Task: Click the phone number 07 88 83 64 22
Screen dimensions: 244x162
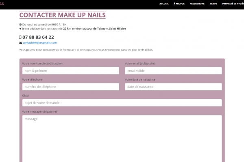Action: coord(38,37)
